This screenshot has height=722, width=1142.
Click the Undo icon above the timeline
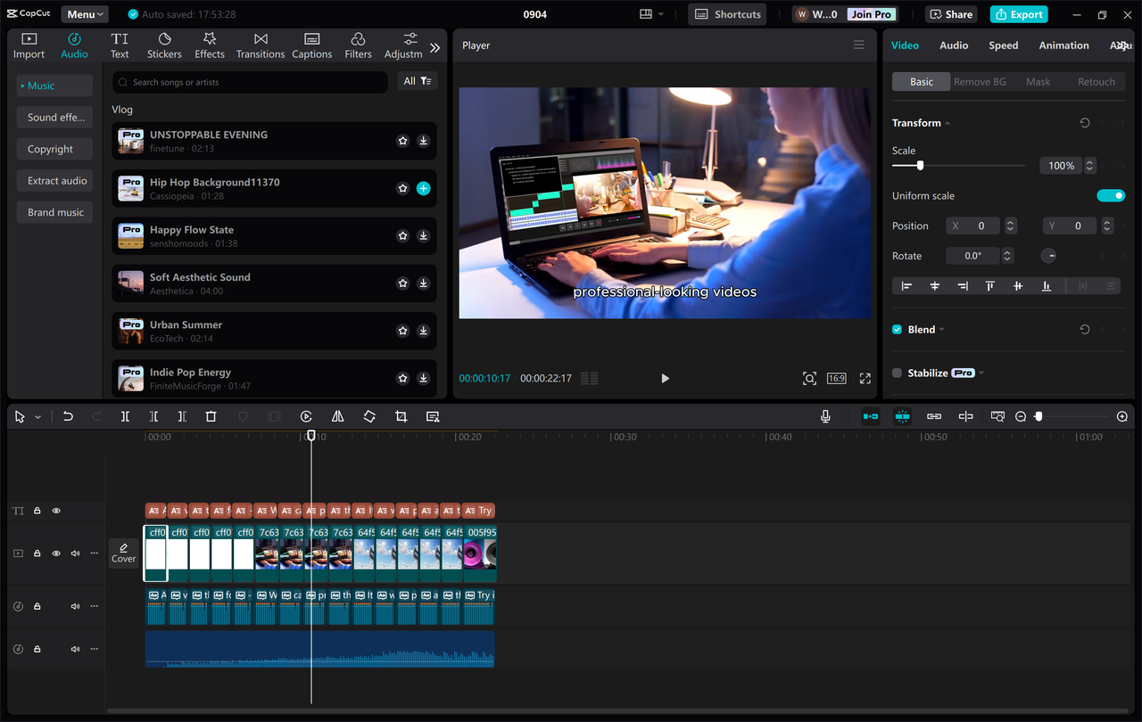click(68, 416)
